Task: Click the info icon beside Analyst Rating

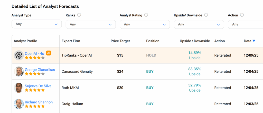Action: pos(146,15)
